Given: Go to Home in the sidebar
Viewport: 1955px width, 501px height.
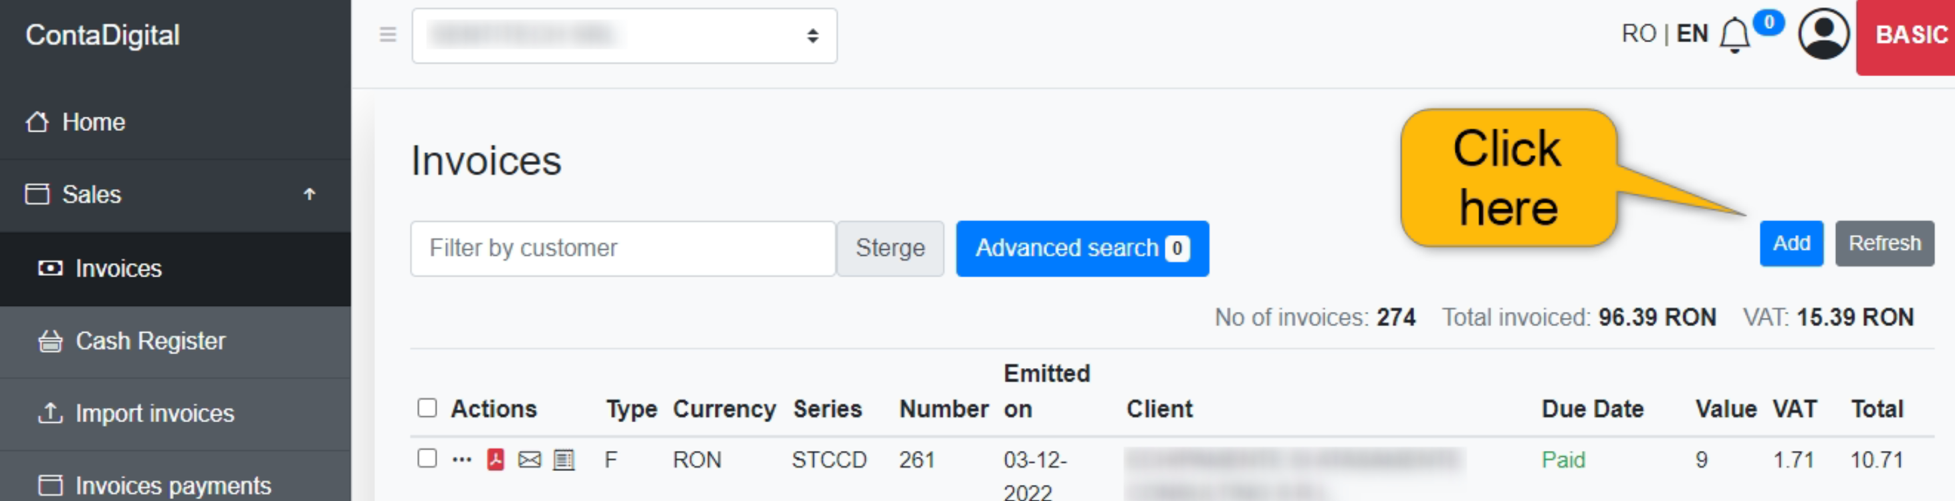Looking at the screenshot, I should pyautogui.click(x=94, y=122).
